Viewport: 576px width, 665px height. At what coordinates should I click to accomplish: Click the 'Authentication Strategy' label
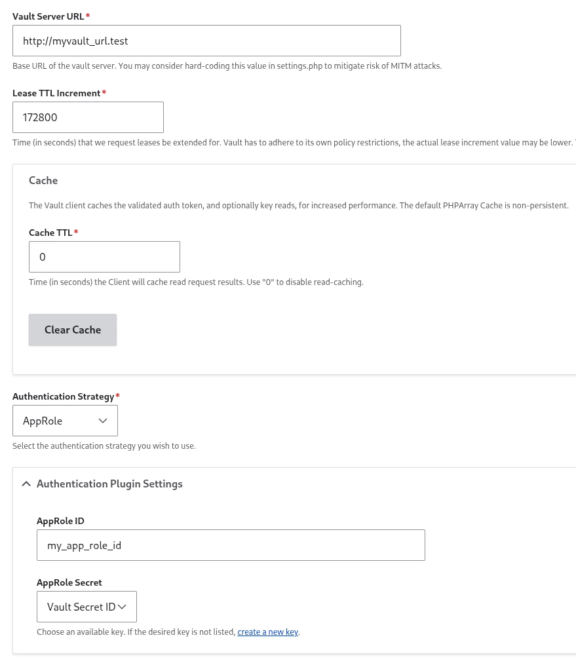(63, 397)
